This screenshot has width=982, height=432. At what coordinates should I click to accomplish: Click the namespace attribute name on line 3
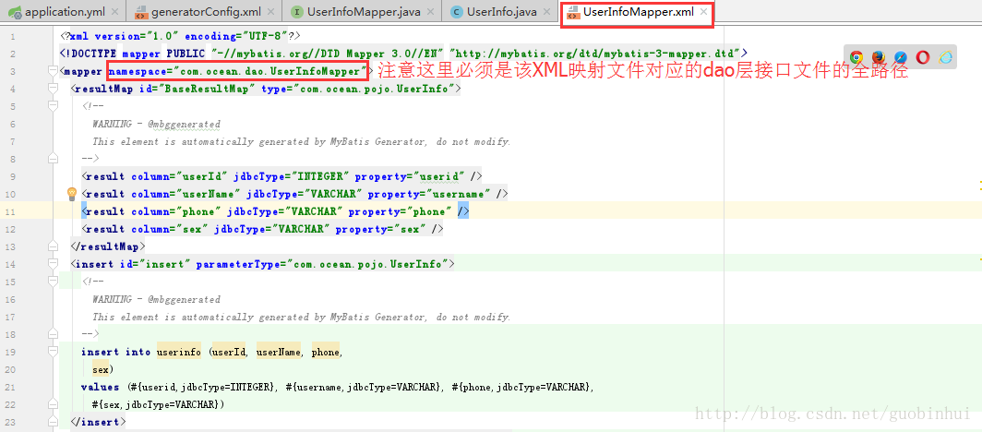tap(137, 71)
